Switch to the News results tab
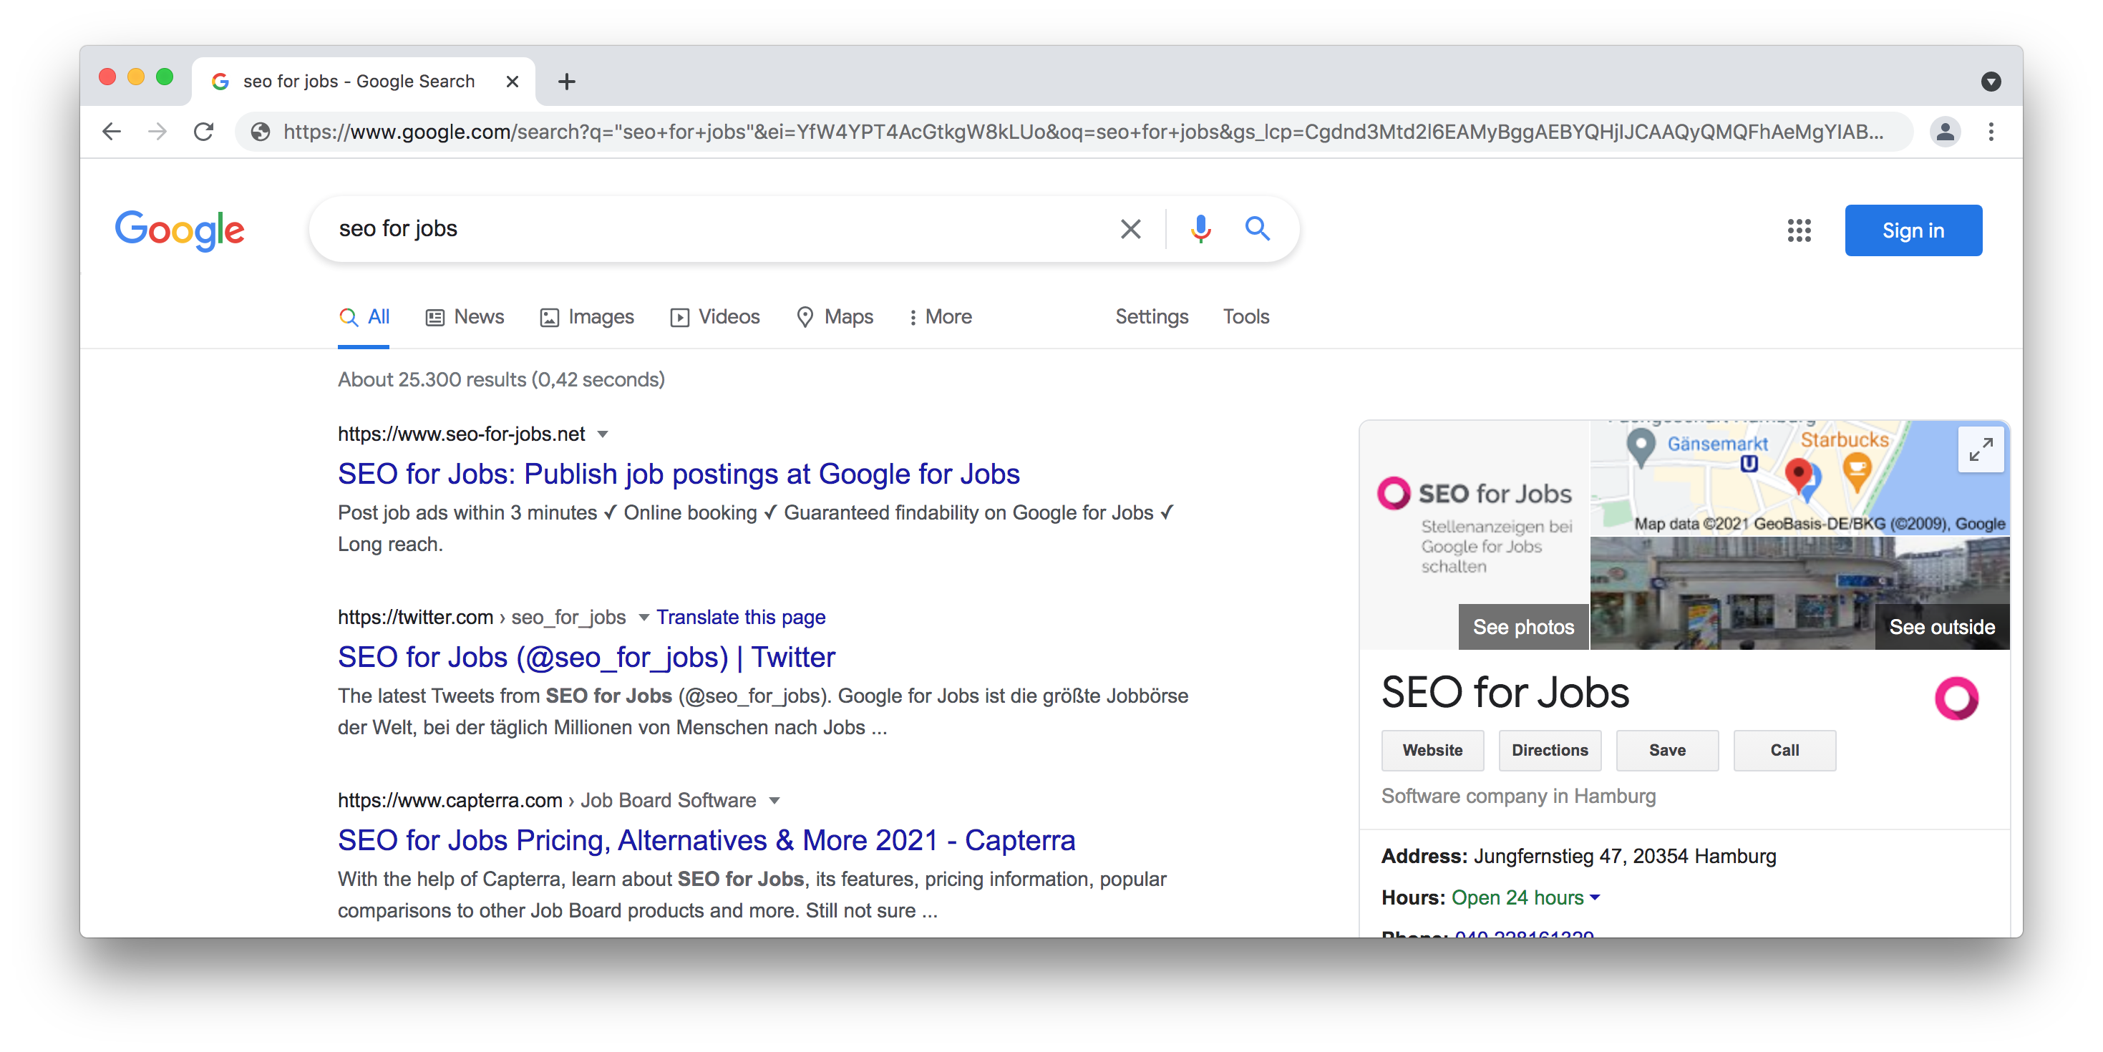Viewport: 2103px width, 1052px height. pos(465,316)
